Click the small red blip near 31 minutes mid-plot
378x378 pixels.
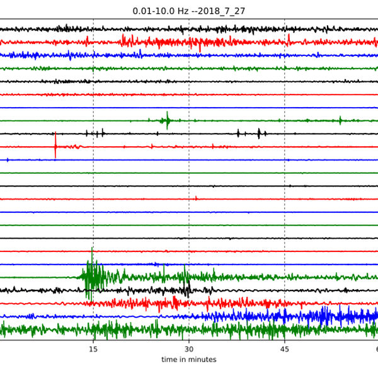point(196,198)
